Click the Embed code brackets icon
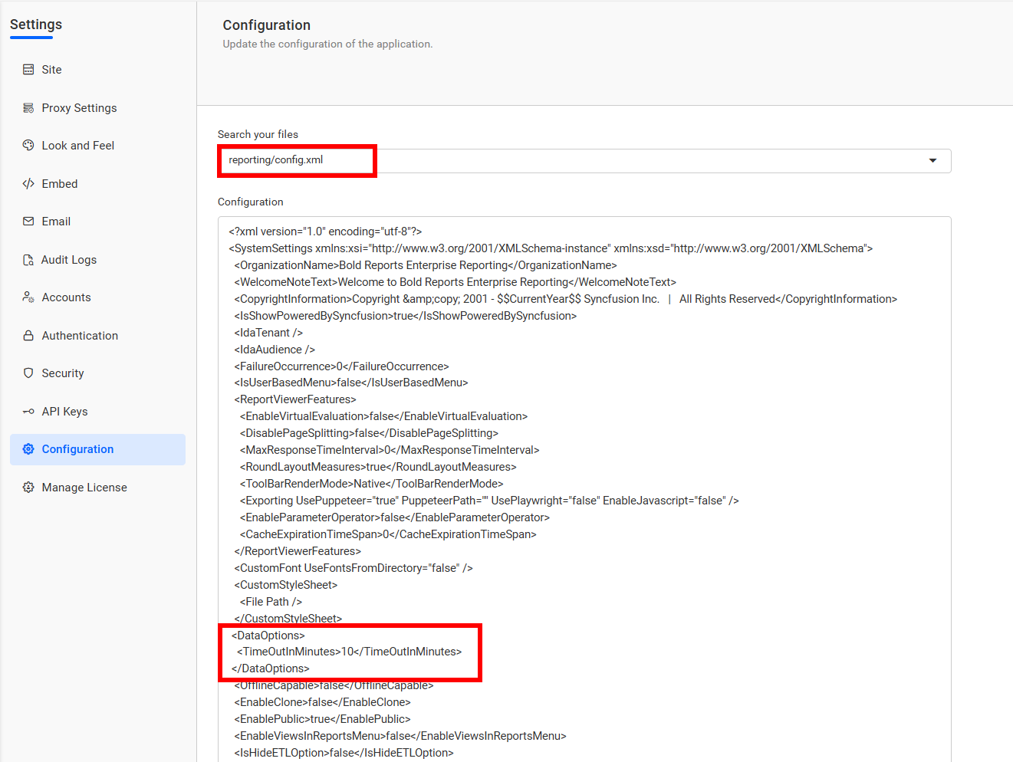 coord(28,184)
